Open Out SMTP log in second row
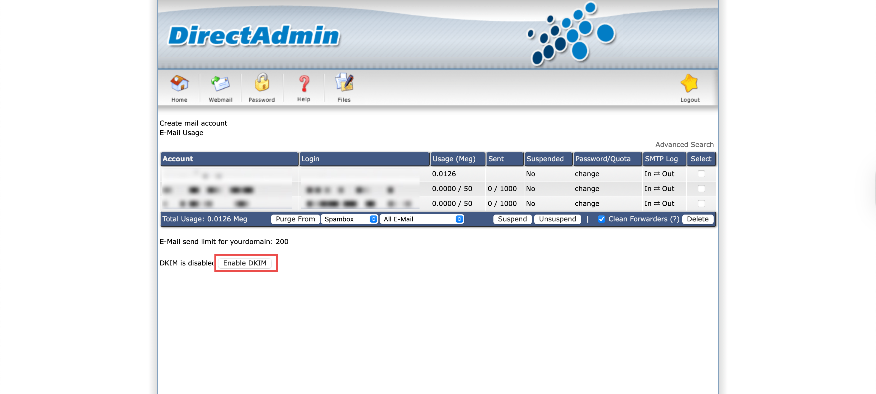The image size is (876, 394). point(668,188)
